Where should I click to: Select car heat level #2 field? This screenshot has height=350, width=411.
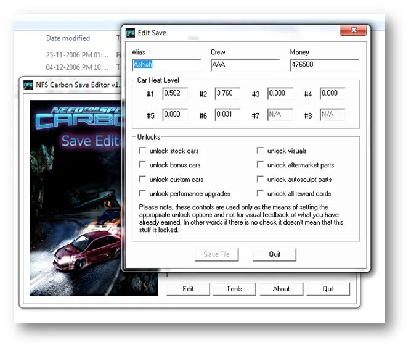(227, 93)
